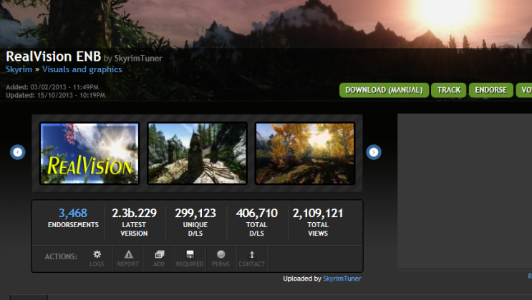Show previous gallery images arrow
Image resolution: width=532 pixels, height=300 pixels.
(18, 152)
